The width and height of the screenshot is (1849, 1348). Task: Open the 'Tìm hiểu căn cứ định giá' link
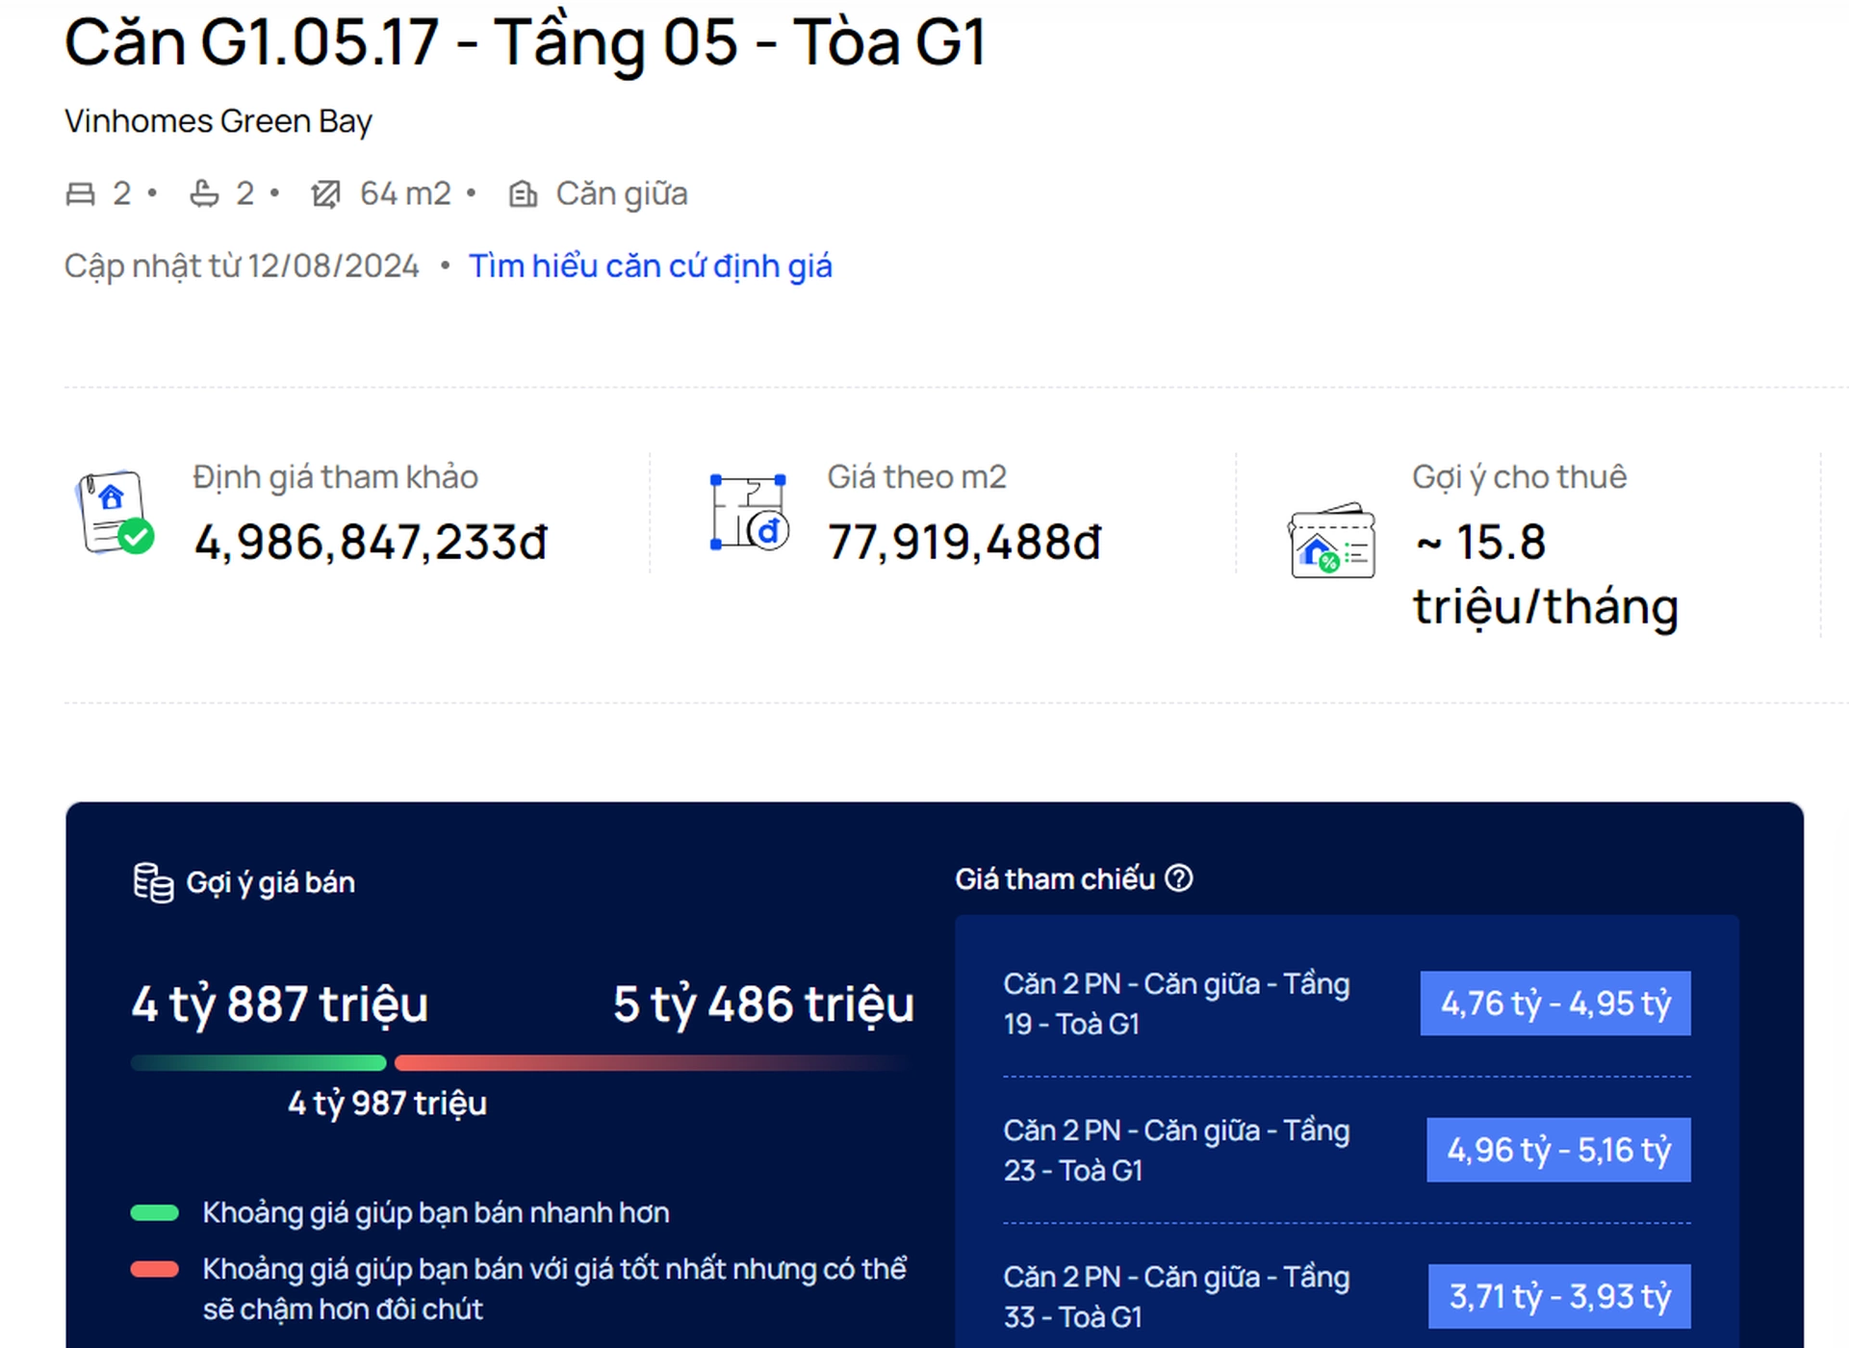pos(650,266)
